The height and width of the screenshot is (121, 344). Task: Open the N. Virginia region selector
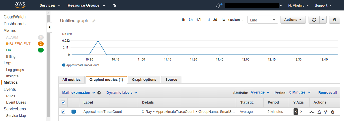[298, 5]
